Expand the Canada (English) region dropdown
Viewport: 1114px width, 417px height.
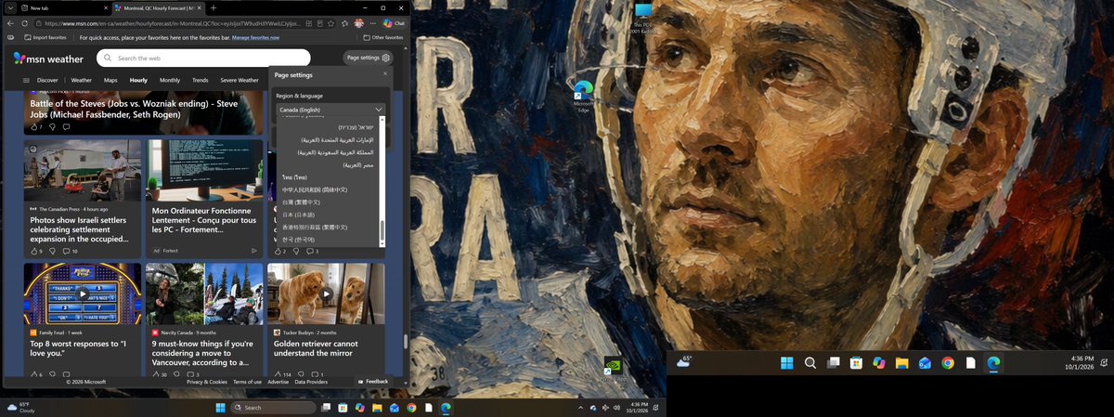point(330,110)
